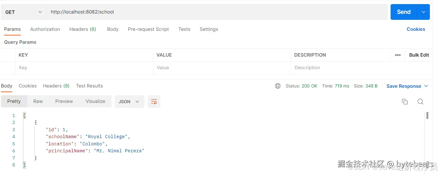
Task: Open the GET method dropdown
Action: point(24,12)
